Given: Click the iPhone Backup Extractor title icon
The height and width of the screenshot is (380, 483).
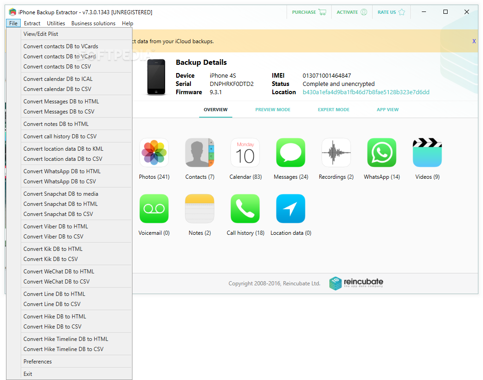Looking at the screenshot, I should (12, 12).
